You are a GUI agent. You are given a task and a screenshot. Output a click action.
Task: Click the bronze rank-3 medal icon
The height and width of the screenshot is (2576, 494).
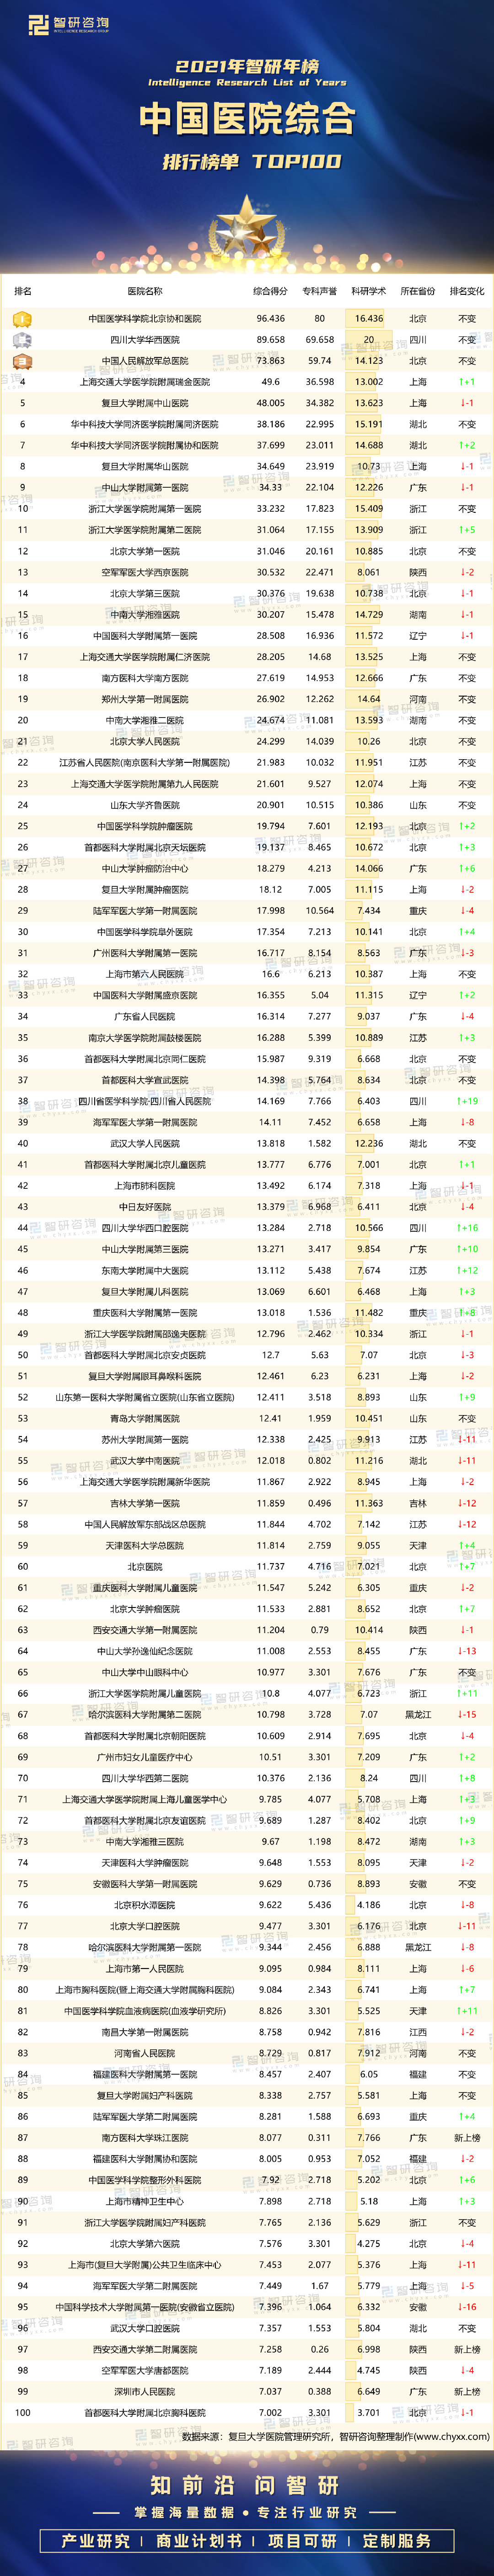pos(22,361)
